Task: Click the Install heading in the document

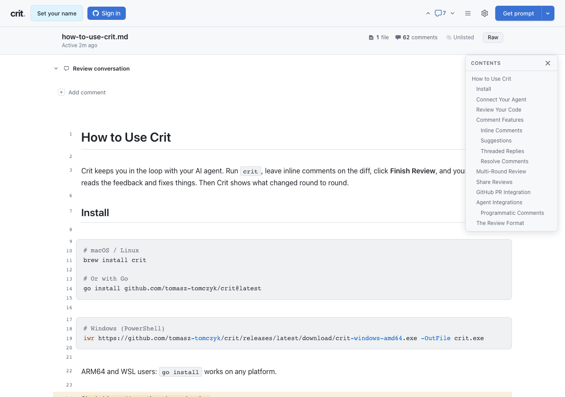Action: pyautogui.click(x=95, y=213)
